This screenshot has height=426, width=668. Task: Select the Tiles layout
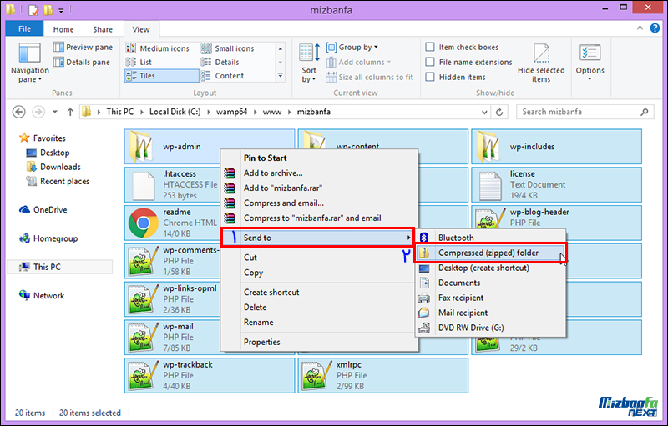click(x=161, y=76)
